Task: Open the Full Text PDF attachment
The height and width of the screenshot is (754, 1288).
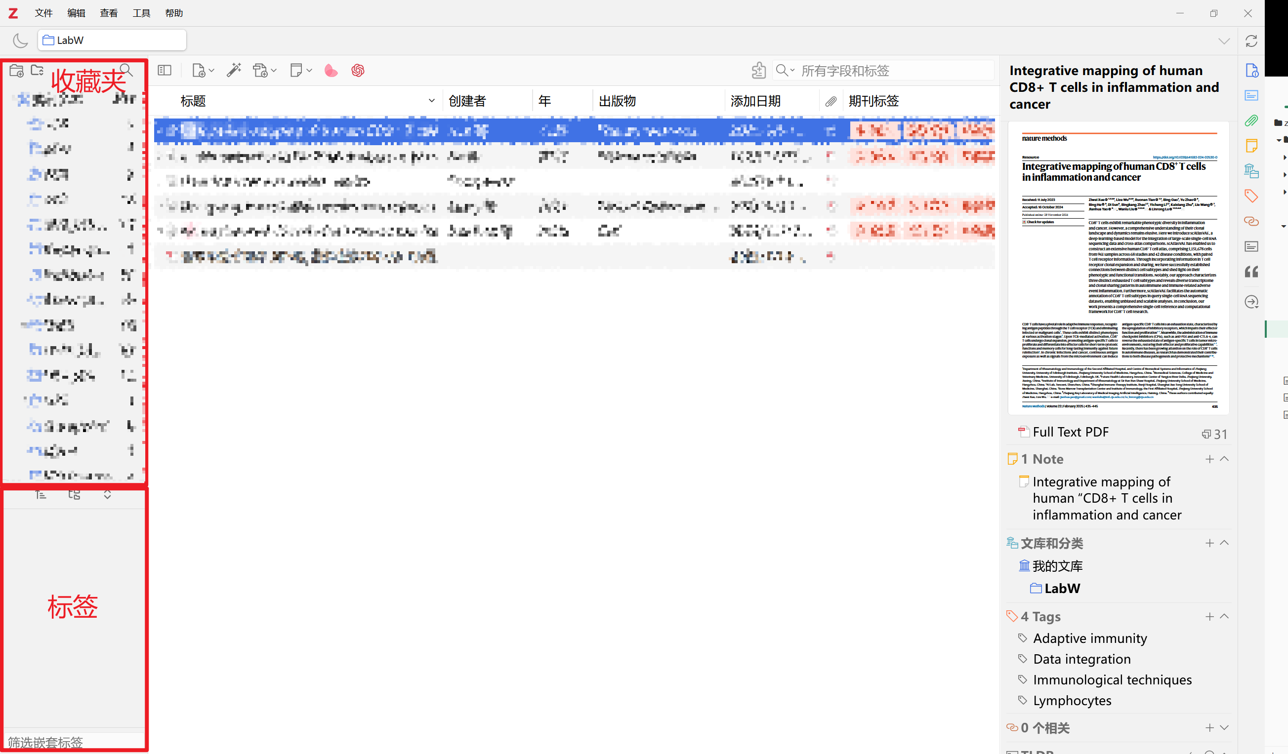Action: [x=1070, y=432]
